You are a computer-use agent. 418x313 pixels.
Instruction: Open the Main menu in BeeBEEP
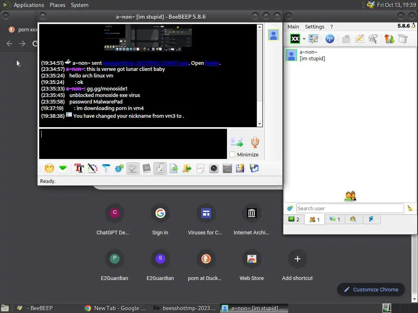click(293, 26)
